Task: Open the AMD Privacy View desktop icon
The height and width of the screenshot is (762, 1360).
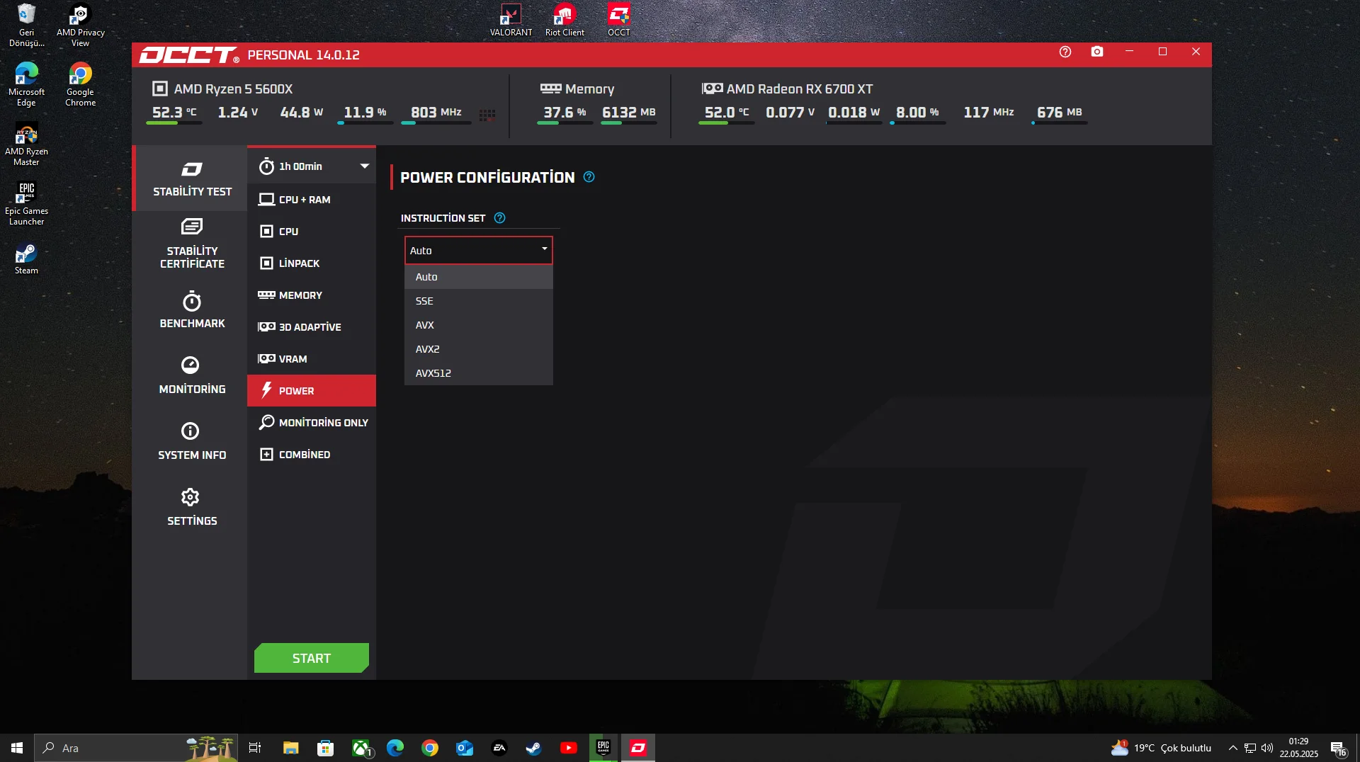Action: pyautogui.click(x=80, y=25)
